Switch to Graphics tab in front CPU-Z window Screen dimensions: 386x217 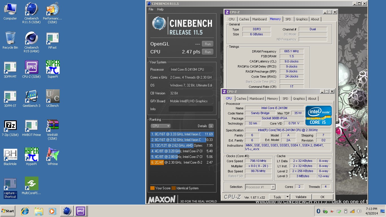(299, 99)
